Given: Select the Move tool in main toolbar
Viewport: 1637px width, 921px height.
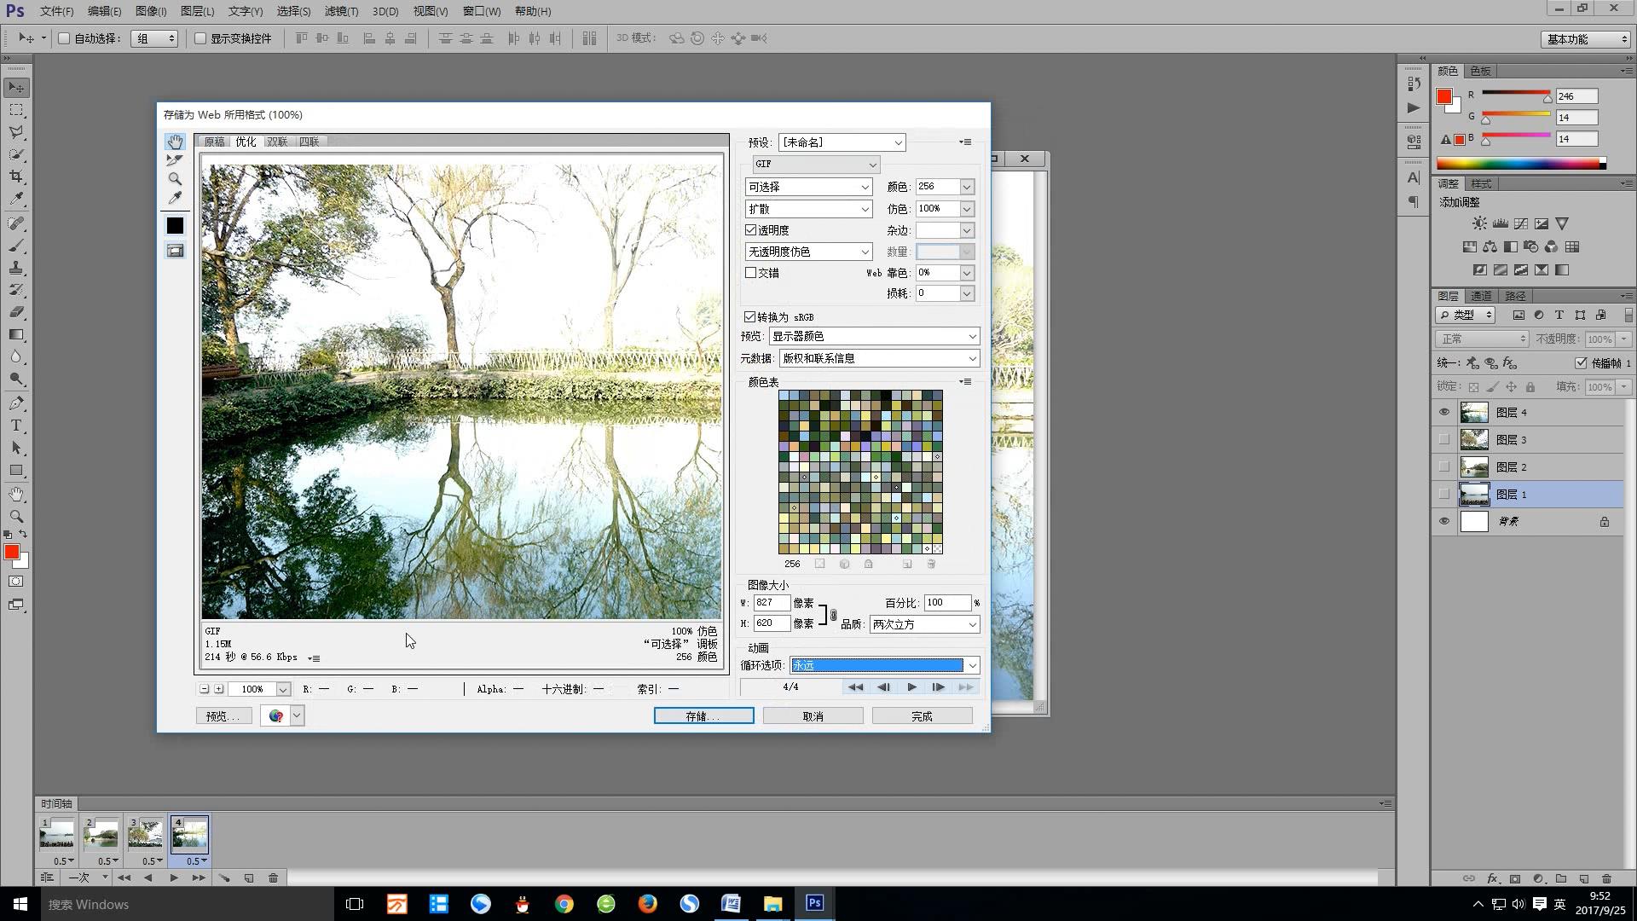Looking at the screenshot, I should (16, 88).
